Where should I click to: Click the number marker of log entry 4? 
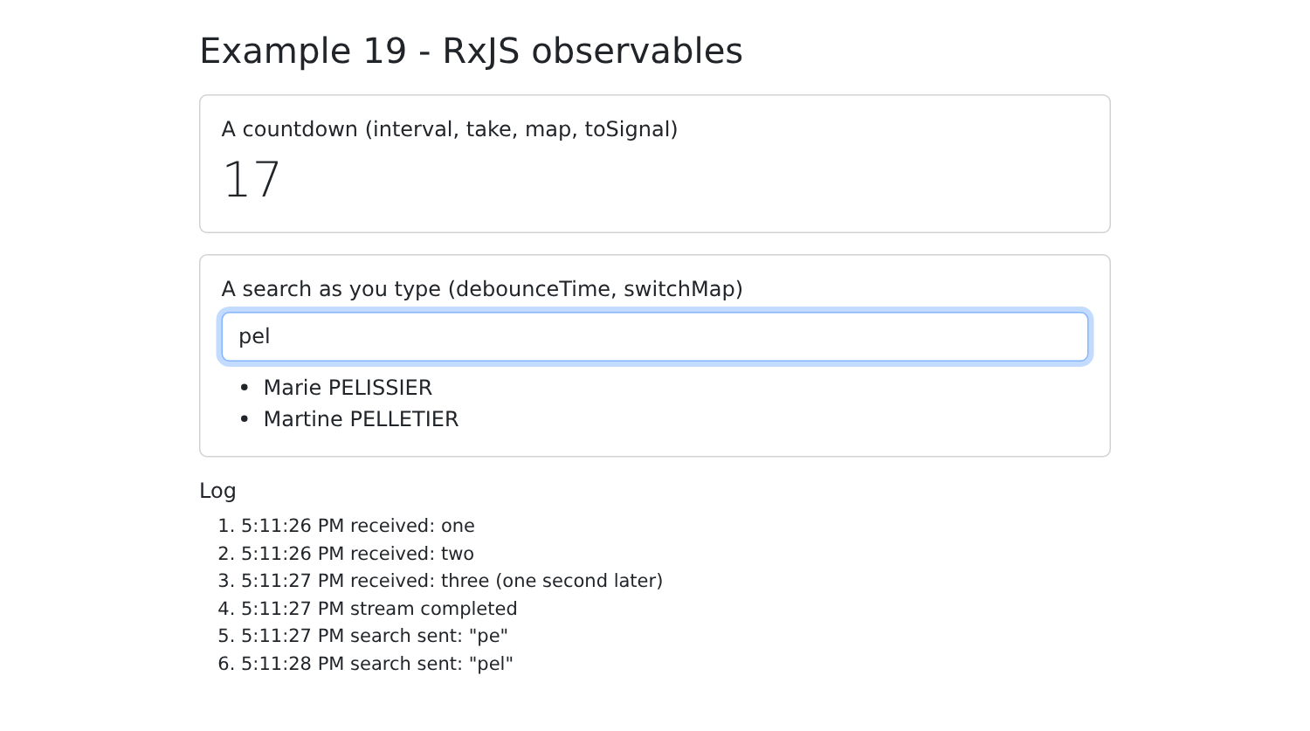tap(226, 609)
